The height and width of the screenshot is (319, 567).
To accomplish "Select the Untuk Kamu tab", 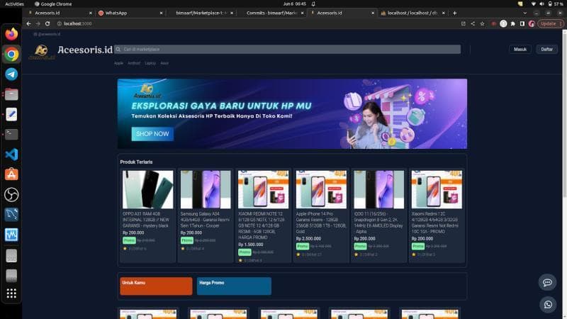I will pyautogui.click(x=156, y=286).
